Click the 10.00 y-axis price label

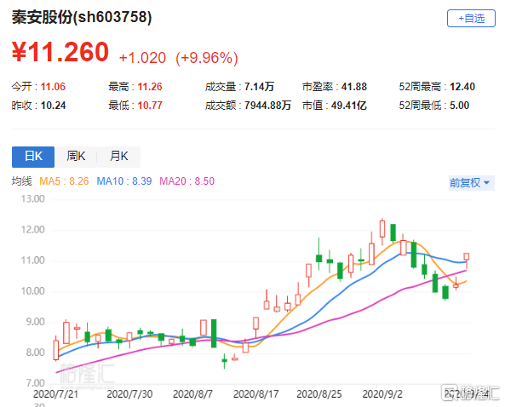33,291
